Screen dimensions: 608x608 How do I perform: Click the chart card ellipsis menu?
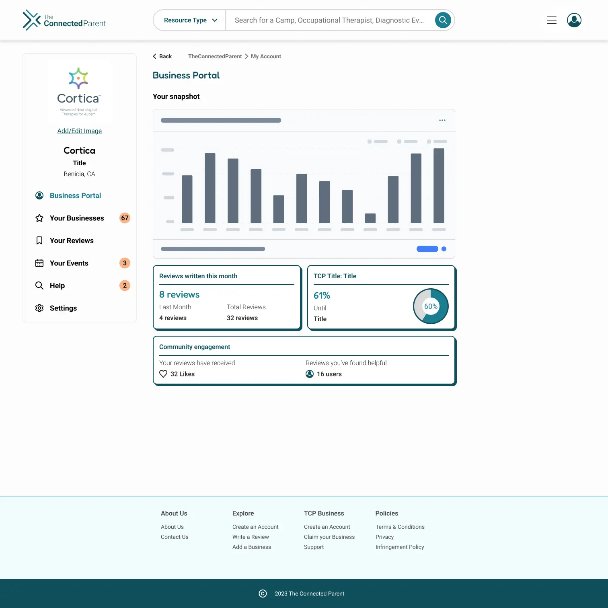point(442,120)
